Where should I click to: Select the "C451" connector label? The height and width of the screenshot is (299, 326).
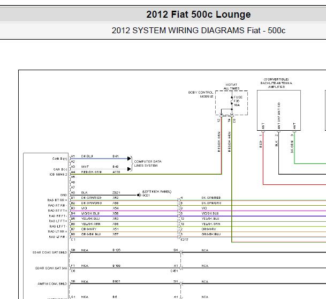pyautogui.click(x=174, y=271)
